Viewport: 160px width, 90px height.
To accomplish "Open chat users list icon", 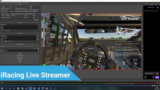I will (x=158, y=7).
